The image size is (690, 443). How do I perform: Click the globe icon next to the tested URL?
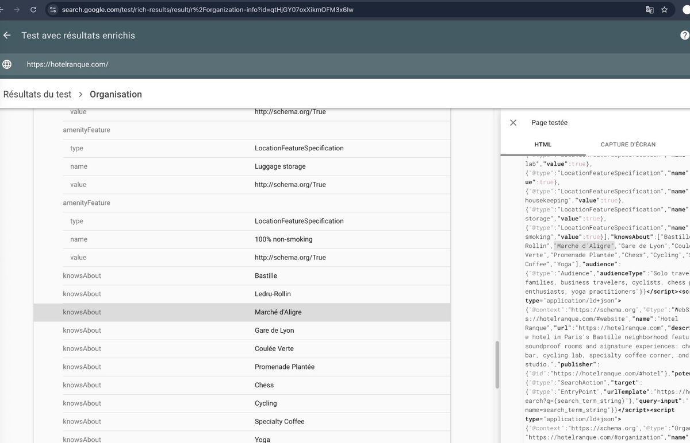pyautogui.click(x=7, y=64)
